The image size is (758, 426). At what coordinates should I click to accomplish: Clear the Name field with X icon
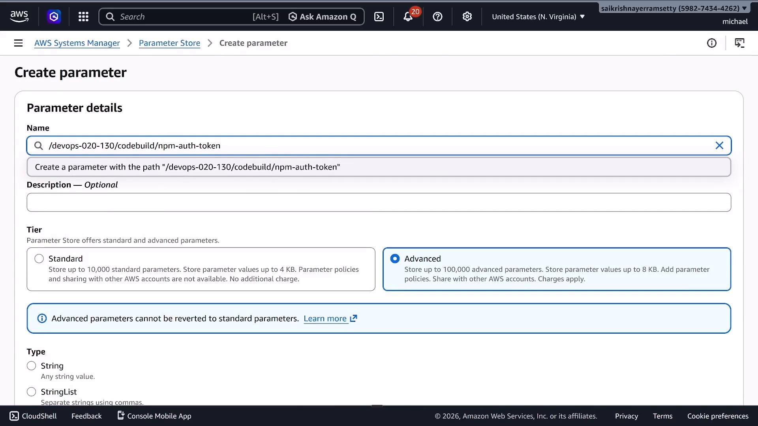click(x=719, y=146)
